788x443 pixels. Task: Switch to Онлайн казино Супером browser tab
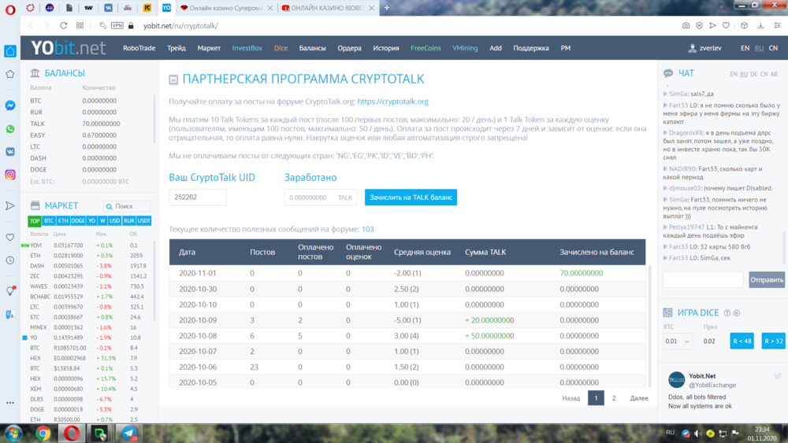225,8
